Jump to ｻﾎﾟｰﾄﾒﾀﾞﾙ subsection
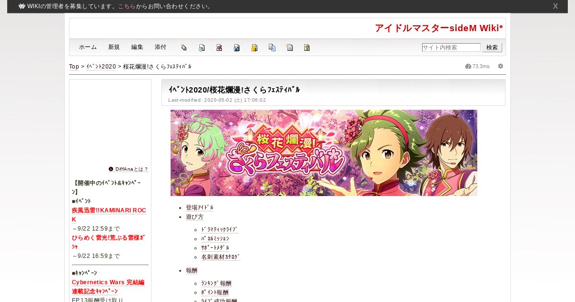The image size is (575, 302). pos(215,248)
